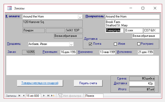Click the Essex region field
Viewport: 165px width, 102px height.
[x=134, y=30]
